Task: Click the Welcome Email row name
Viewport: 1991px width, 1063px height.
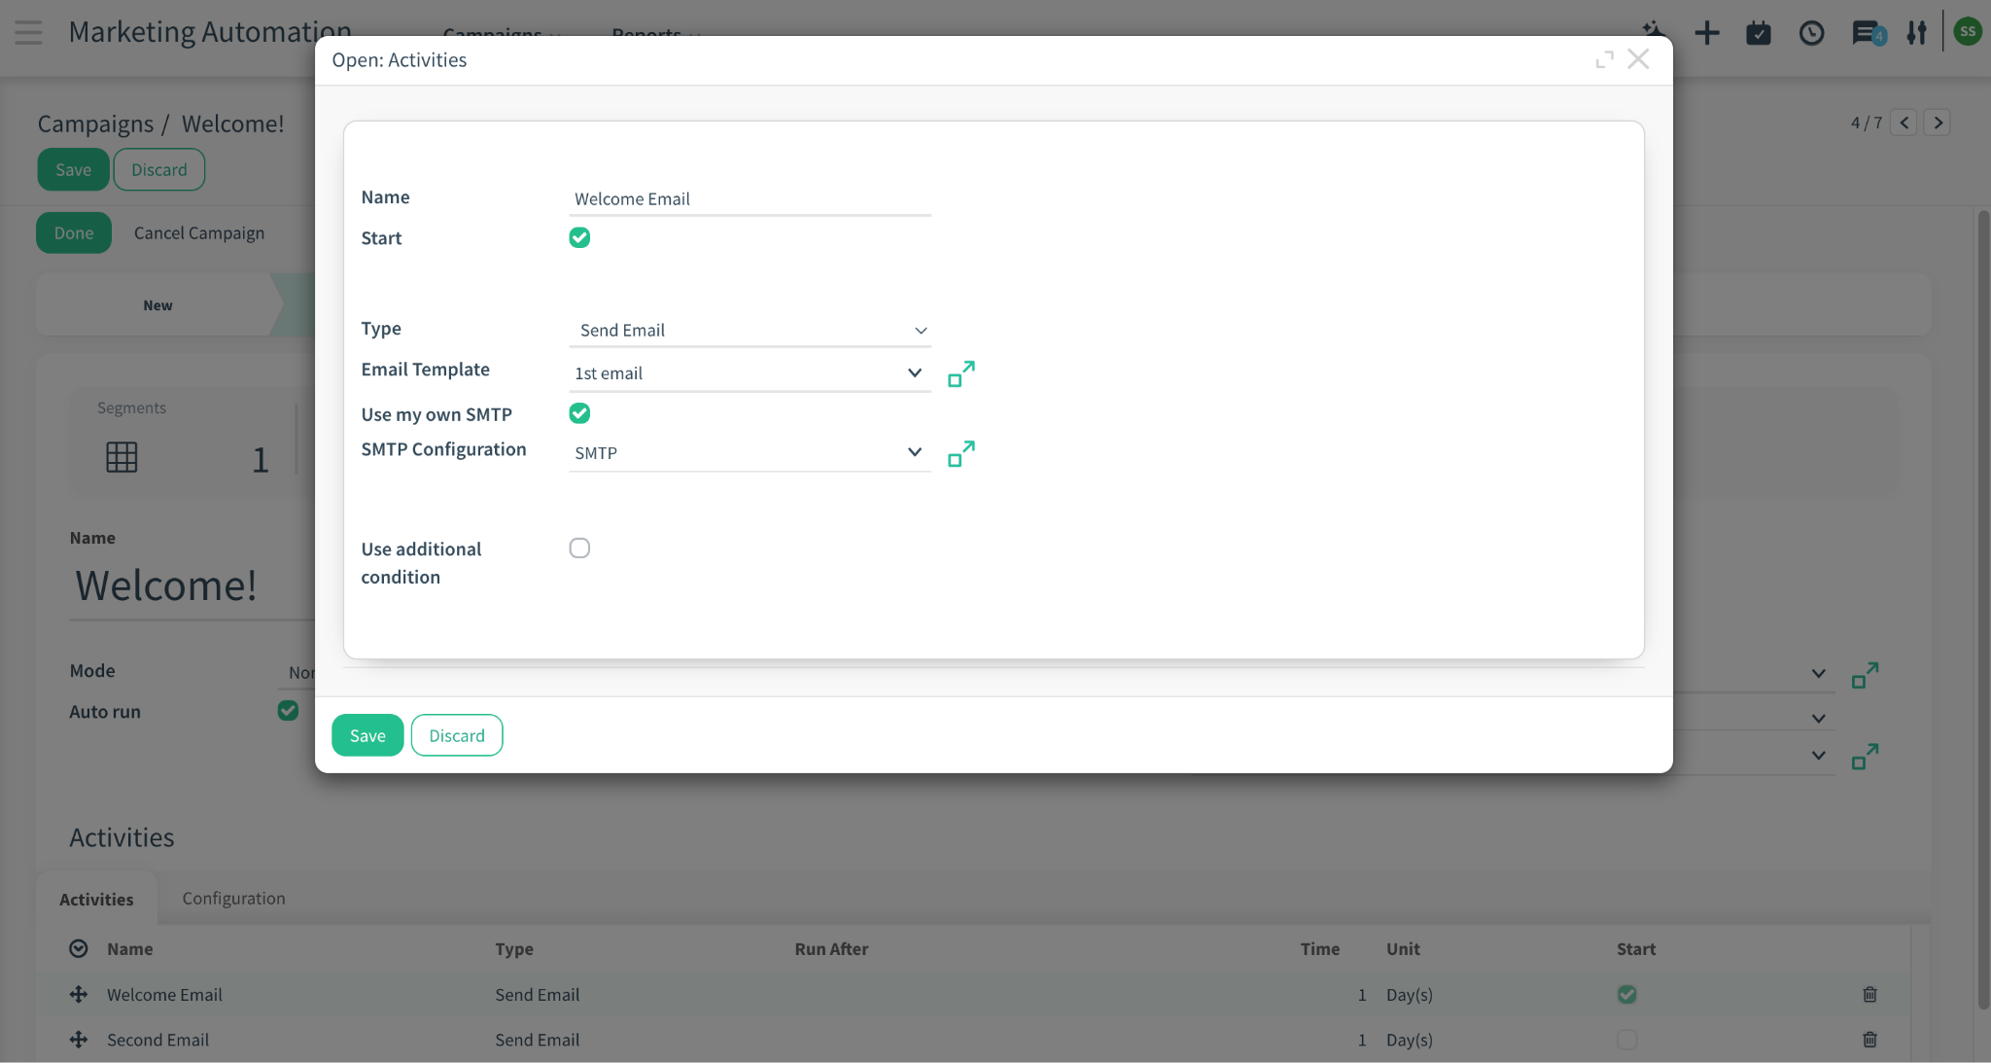Action: pyautogui.click(x=164, y=994)
